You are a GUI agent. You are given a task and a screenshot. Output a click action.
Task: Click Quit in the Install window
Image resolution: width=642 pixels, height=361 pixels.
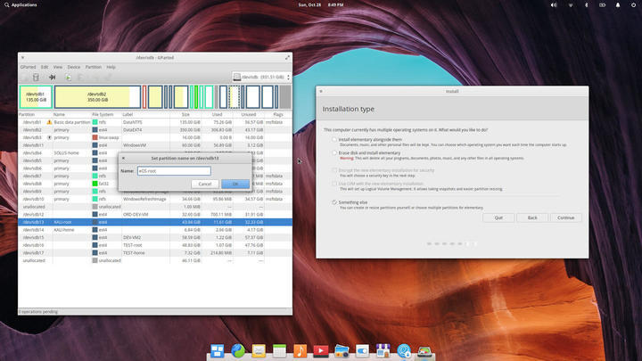click(x=498, y=217)
